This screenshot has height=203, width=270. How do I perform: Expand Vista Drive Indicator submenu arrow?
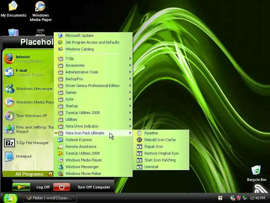[x=130, y=126]
